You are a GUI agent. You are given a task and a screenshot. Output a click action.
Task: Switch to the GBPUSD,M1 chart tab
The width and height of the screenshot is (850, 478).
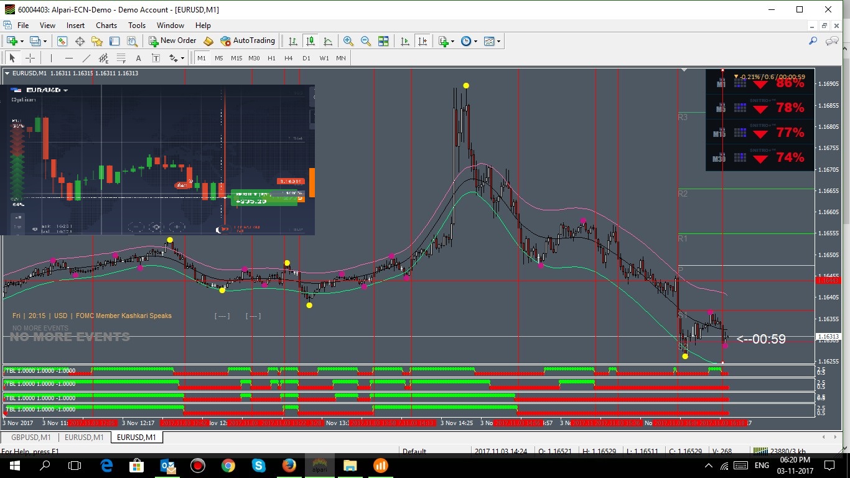[31, 438]
